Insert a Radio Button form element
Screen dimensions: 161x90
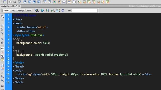34,2
